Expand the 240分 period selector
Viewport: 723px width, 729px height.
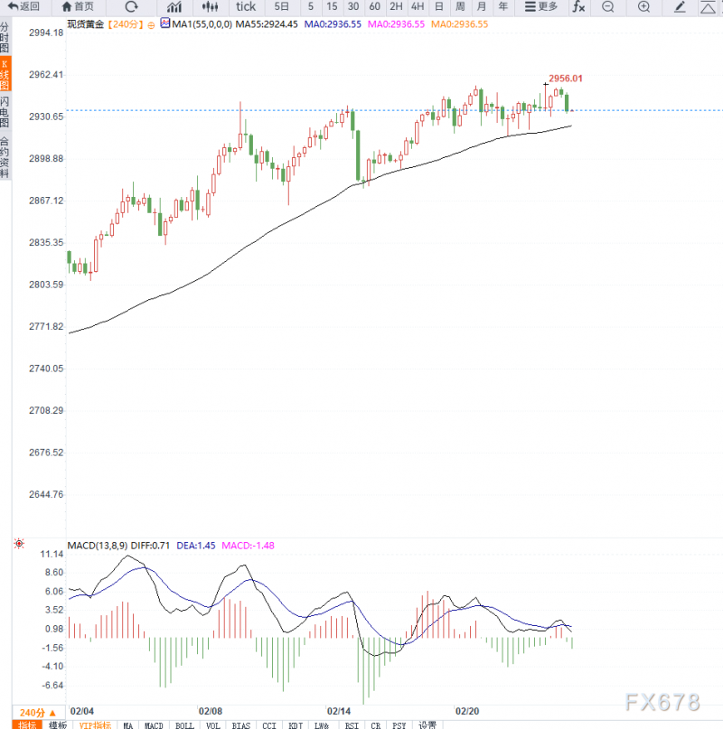pos(37,712)
